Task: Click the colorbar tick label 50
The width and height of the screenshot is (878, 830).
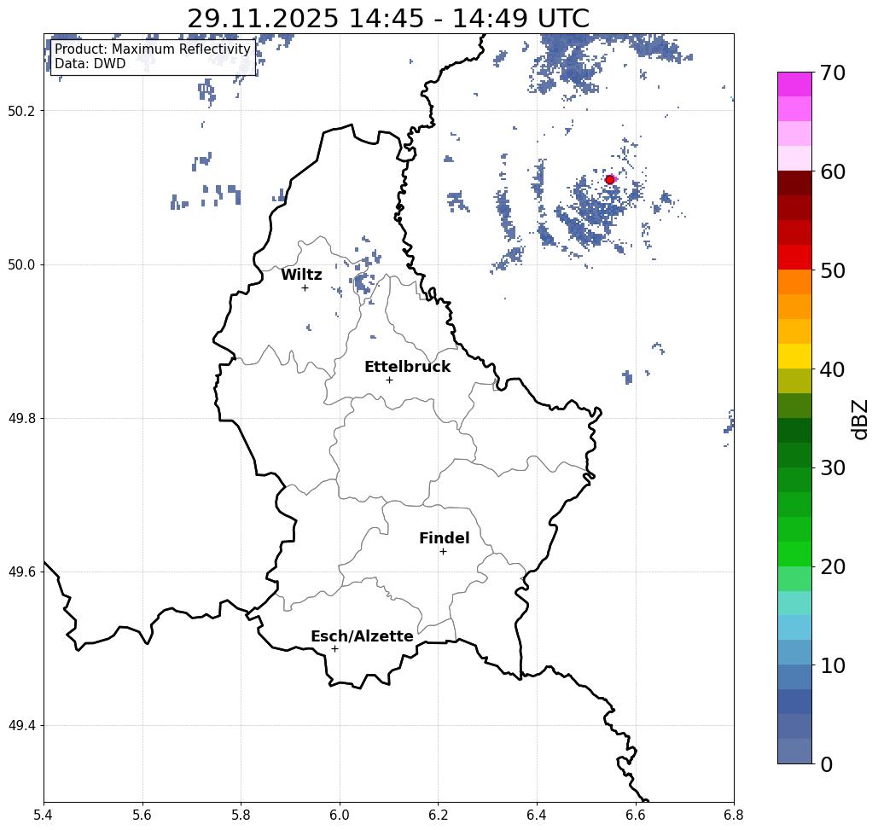Action: coord(833,270)
